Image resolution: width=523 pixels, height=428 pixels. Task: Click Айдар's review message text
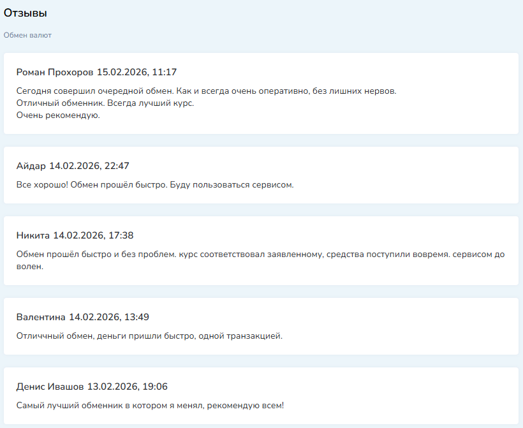(155, 186)
